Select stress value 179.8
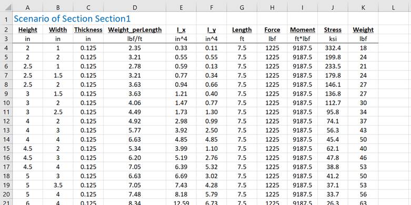The width and height of the screenshot is (411, 205). [x=333, y=76]
